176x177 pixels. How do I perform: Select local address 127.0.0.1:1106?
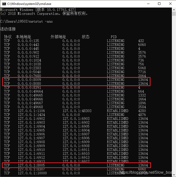pyautogui.click(x=31, y=111)
